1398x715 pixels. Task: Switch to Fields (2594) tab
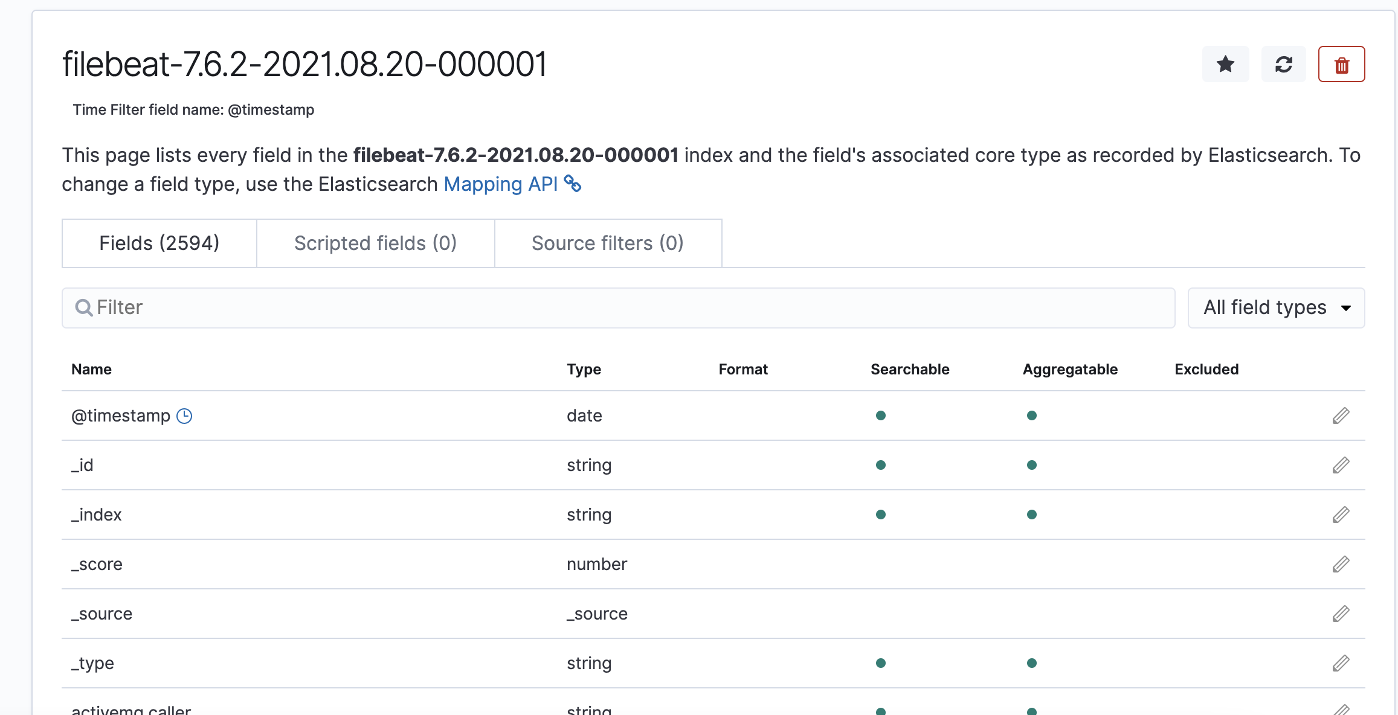click(159, 243)
